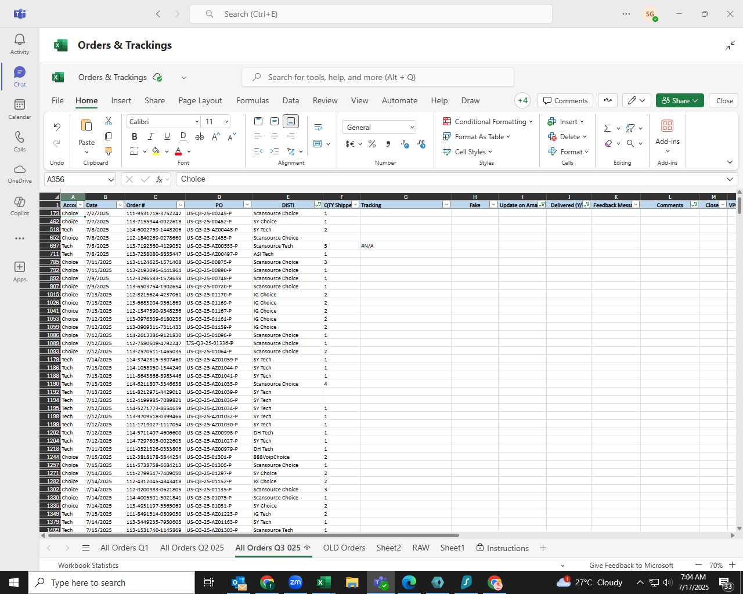The height and width of the screenshot is (594, 743).
Task: Open the Tracking column filter dropdown
Action: pos(446,205)
